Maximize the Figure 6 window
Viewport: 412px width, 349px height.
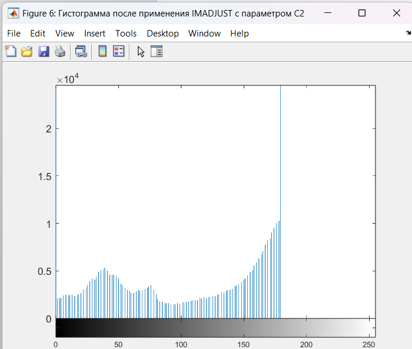362,13
